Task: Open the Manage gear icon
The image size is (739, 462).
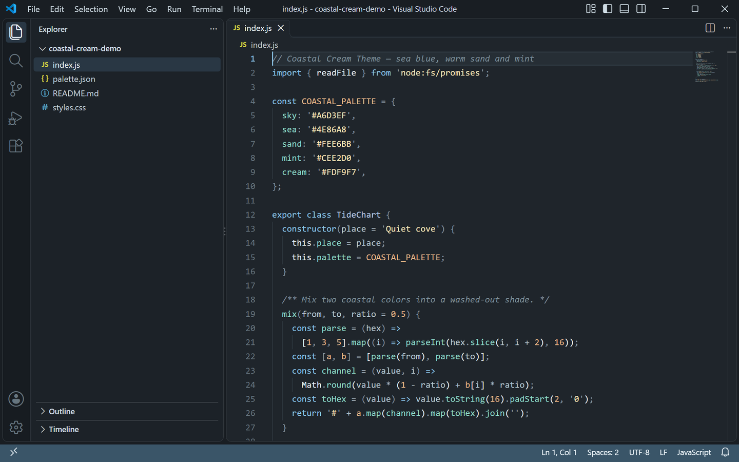Action: 16,427
